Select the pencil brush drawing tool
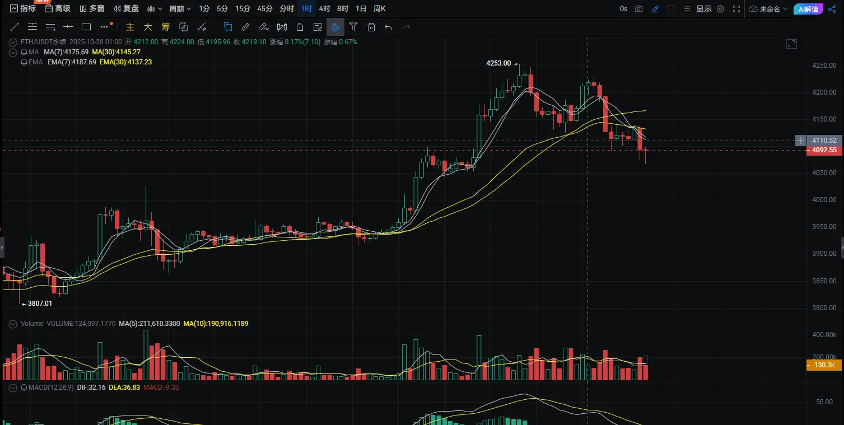Viewport: 844px width, 425px height. pyautogui.click(x=264, y=27)
